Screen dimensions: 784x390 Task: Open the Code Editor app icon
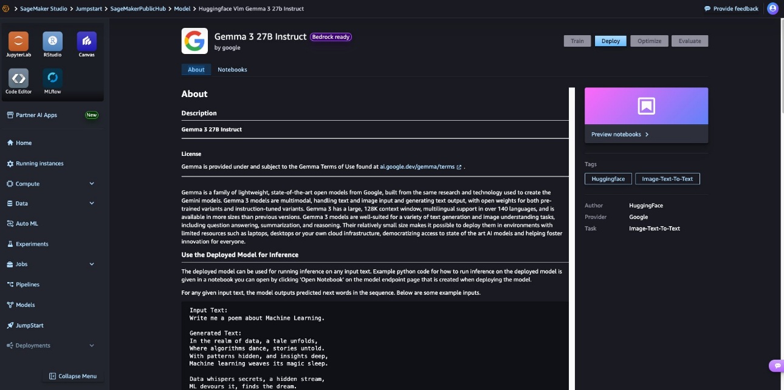pyautogui.click(x=18, y=78)
